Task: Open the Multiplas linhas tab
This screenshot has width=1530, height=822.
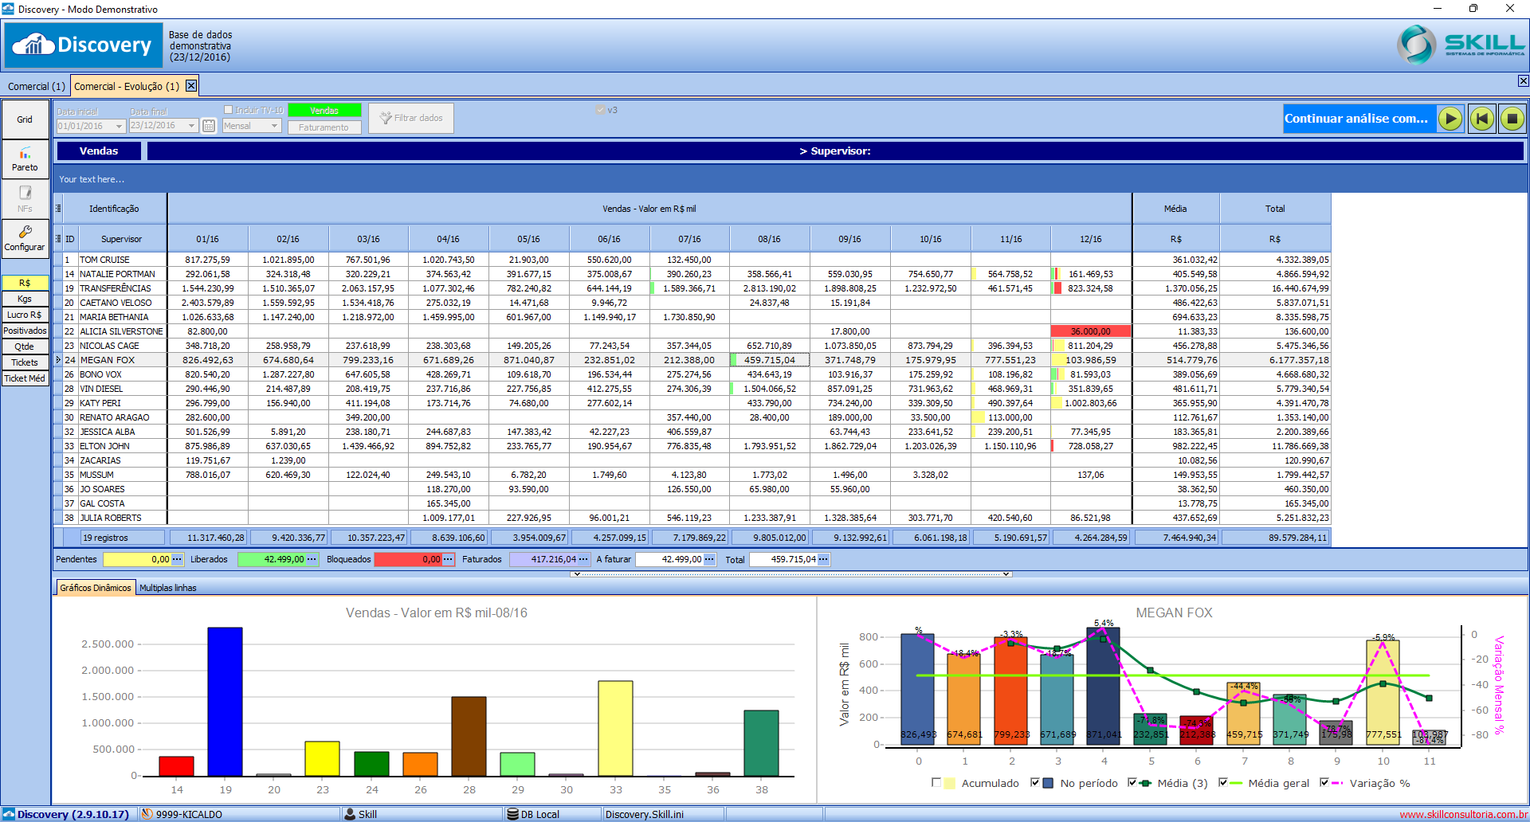Action: coord(168,588)
